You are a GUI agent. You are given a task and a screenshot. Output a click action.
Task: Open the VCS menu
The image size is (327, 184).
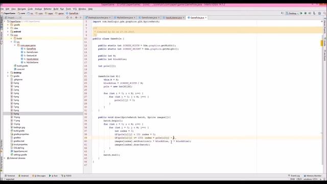[x=75, y=9]
